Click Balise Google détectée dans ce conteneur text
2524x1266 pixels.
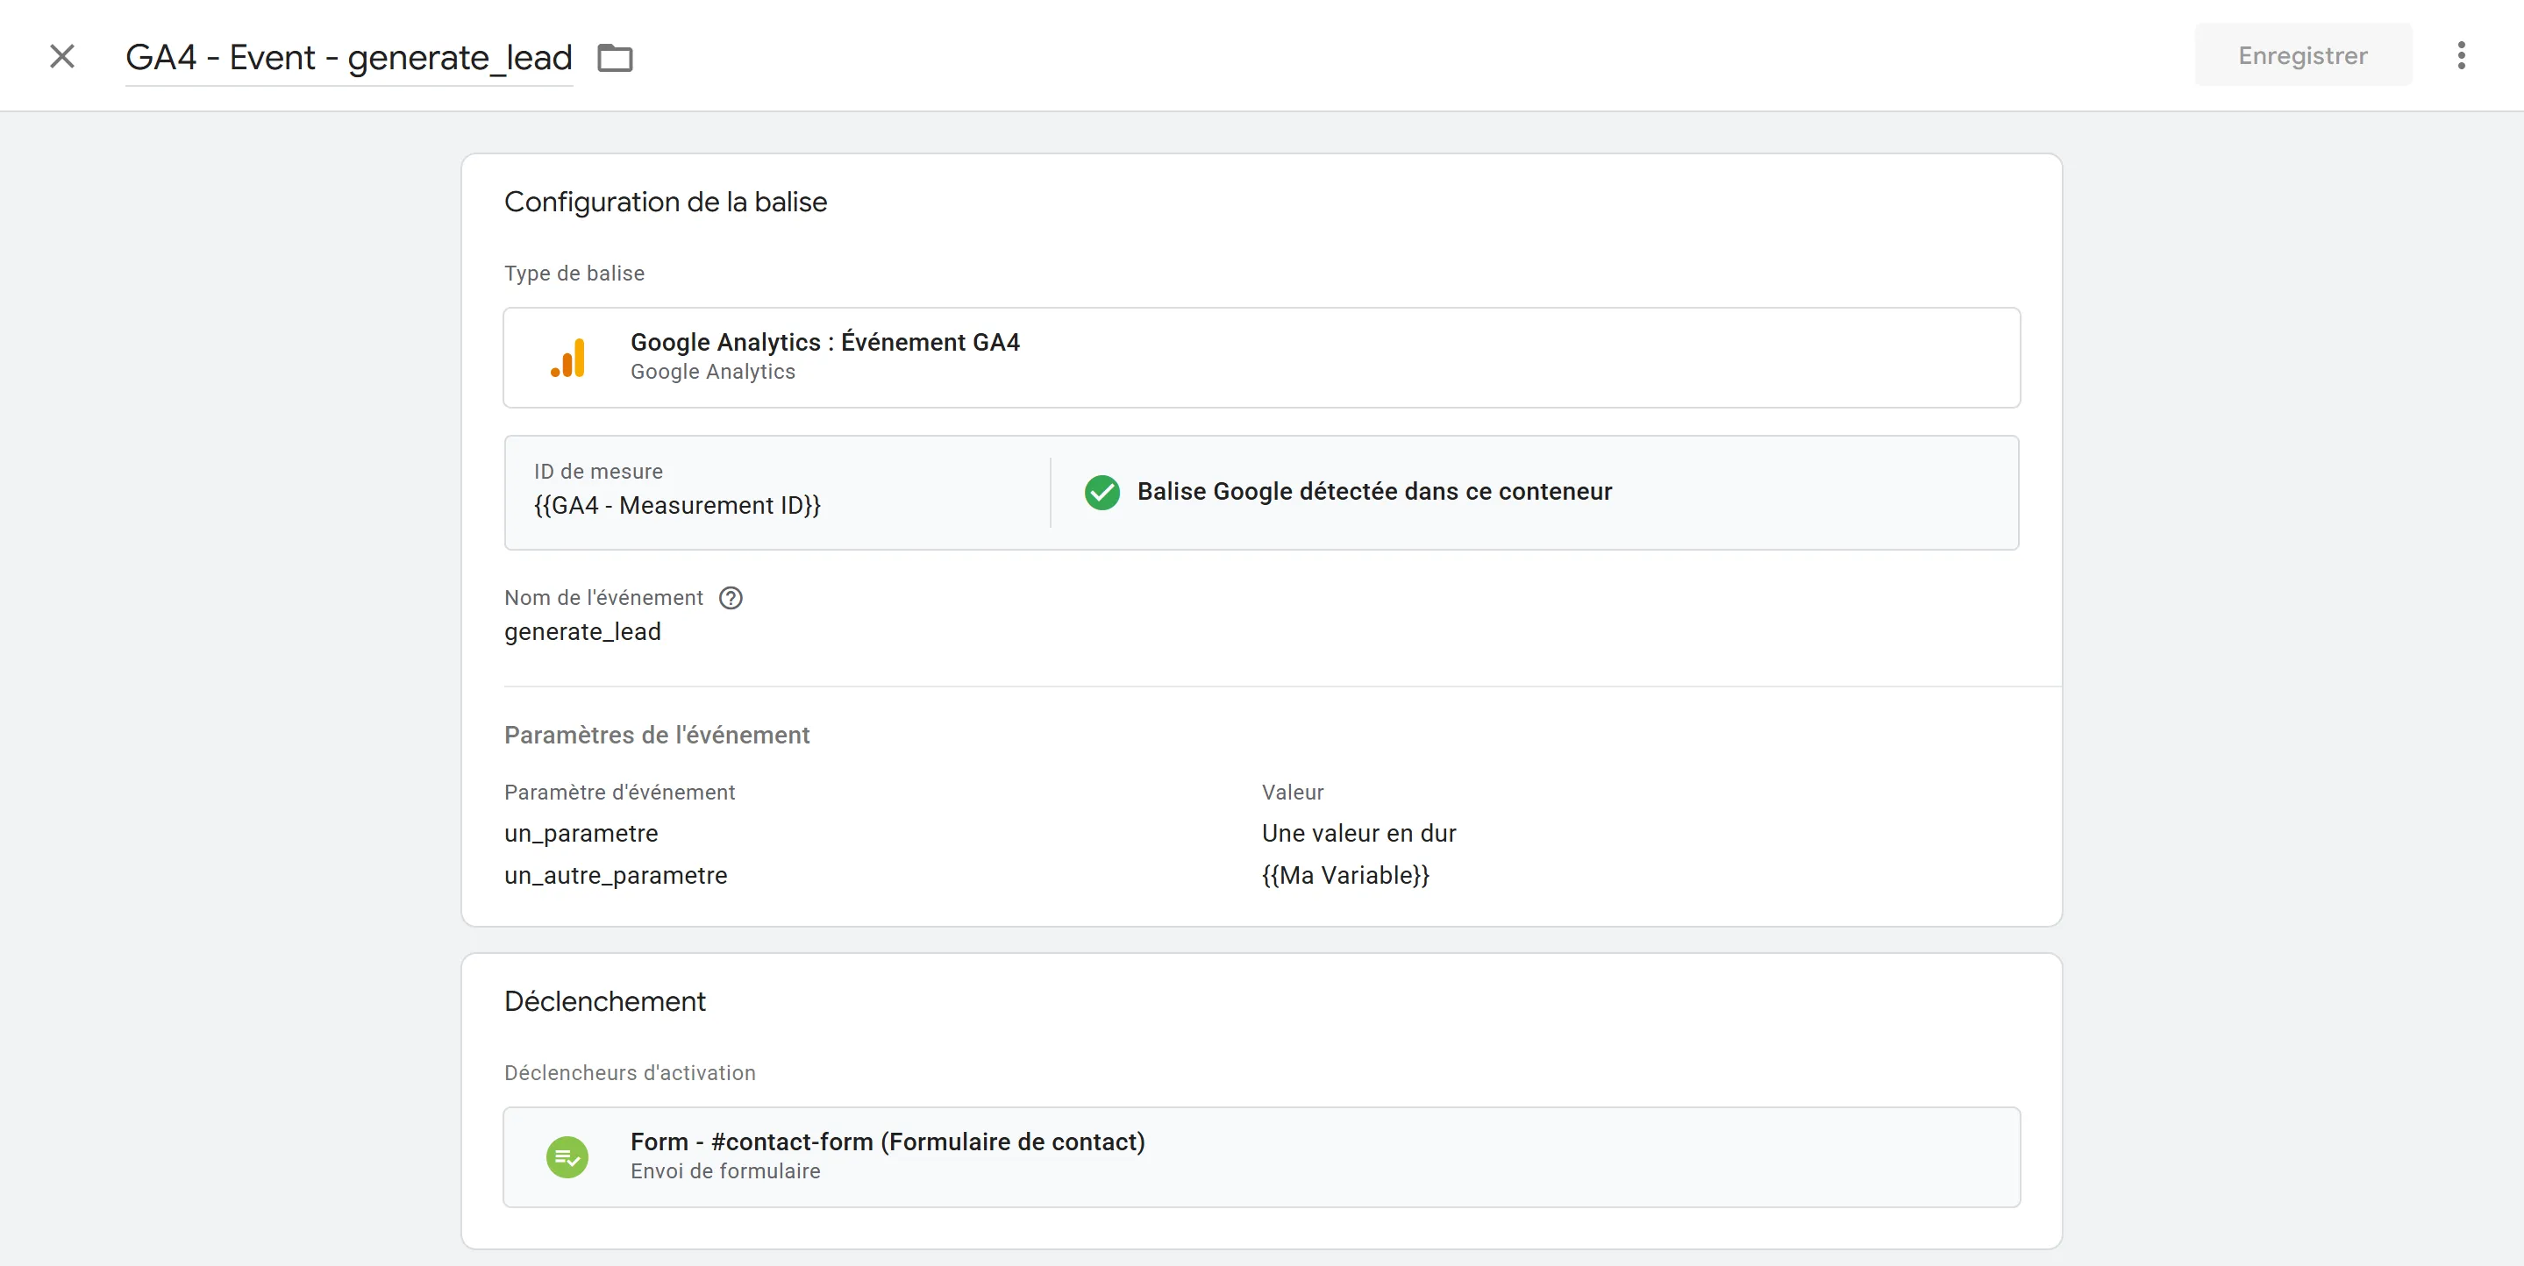1373,492
